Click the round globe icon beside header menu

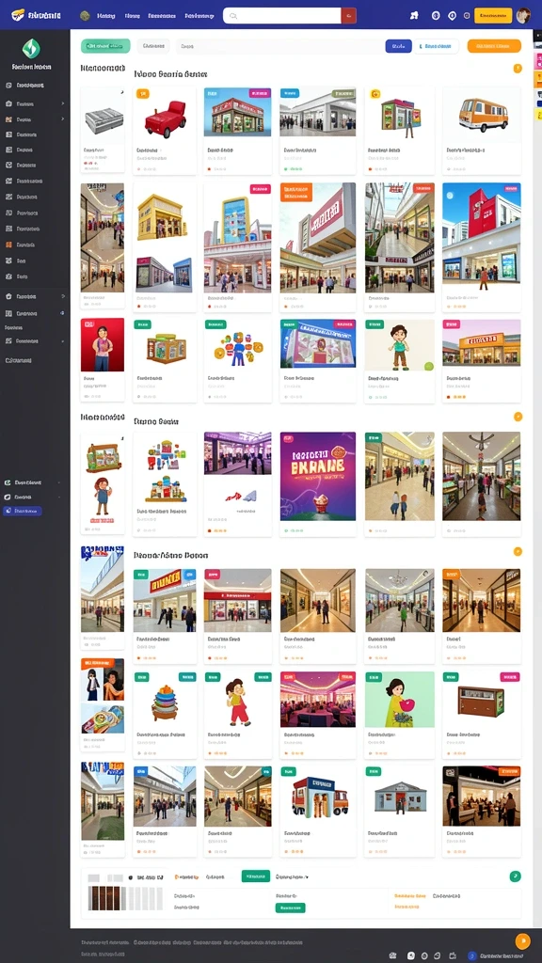[86, 15]
